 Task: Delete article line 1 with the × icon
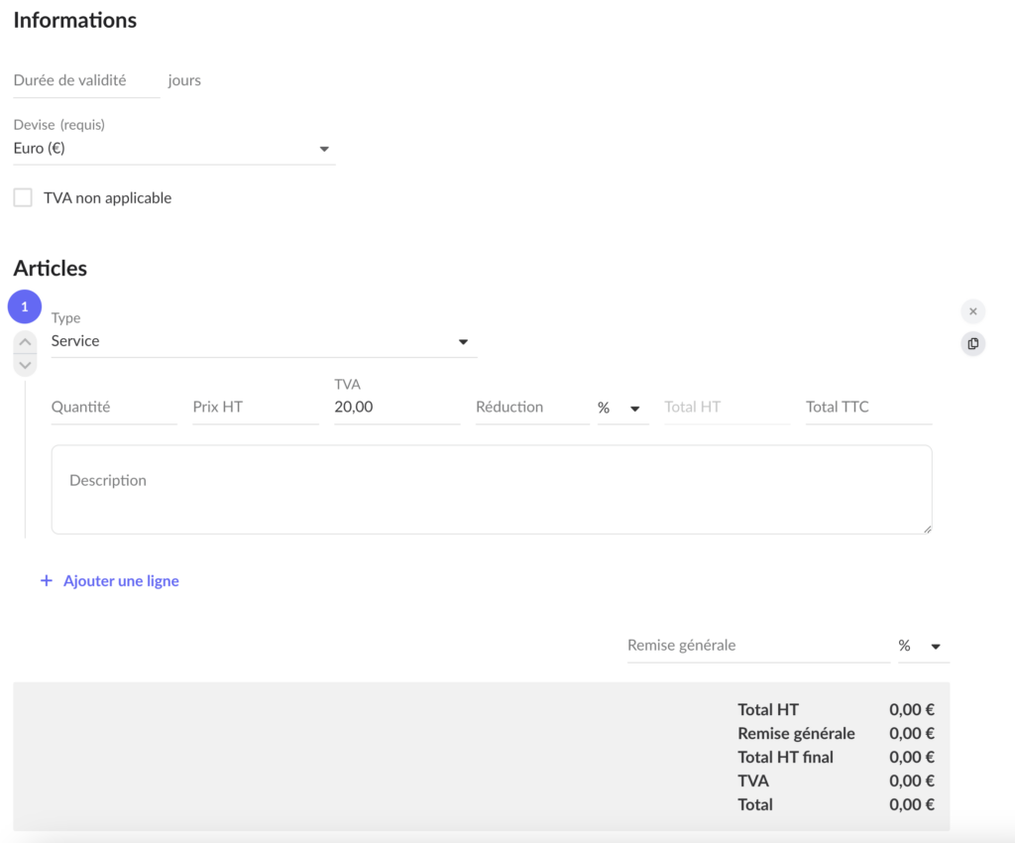[972, 310]
